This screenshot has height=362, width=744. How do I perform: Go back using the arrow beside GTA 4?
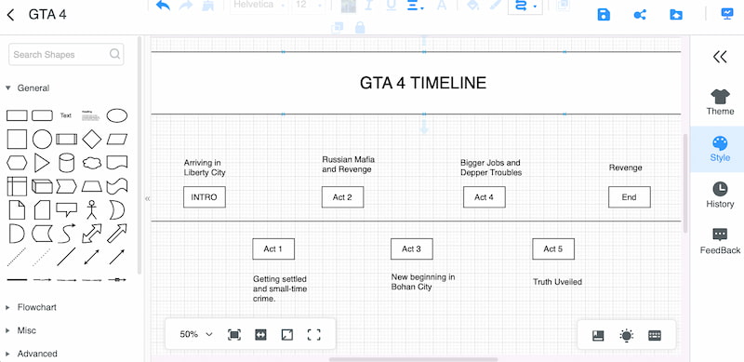pos(11,15)
